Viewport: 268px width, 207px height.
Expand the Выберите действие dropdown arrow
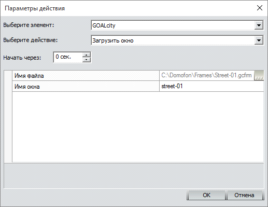259,40
